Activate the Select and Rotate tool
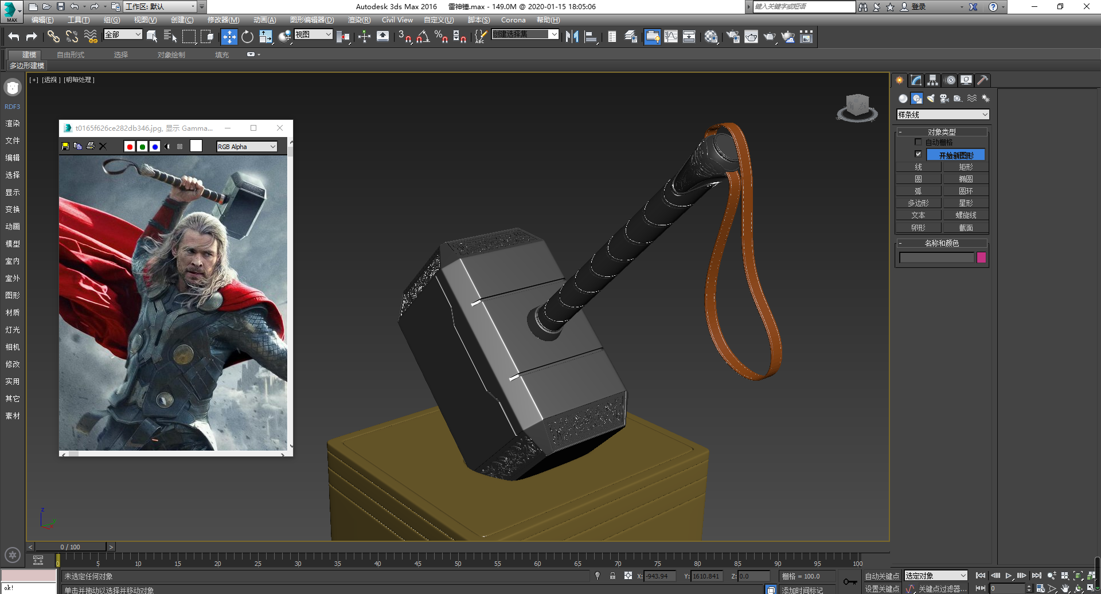This screenshot has width=1101, height=594. (247, 37)
